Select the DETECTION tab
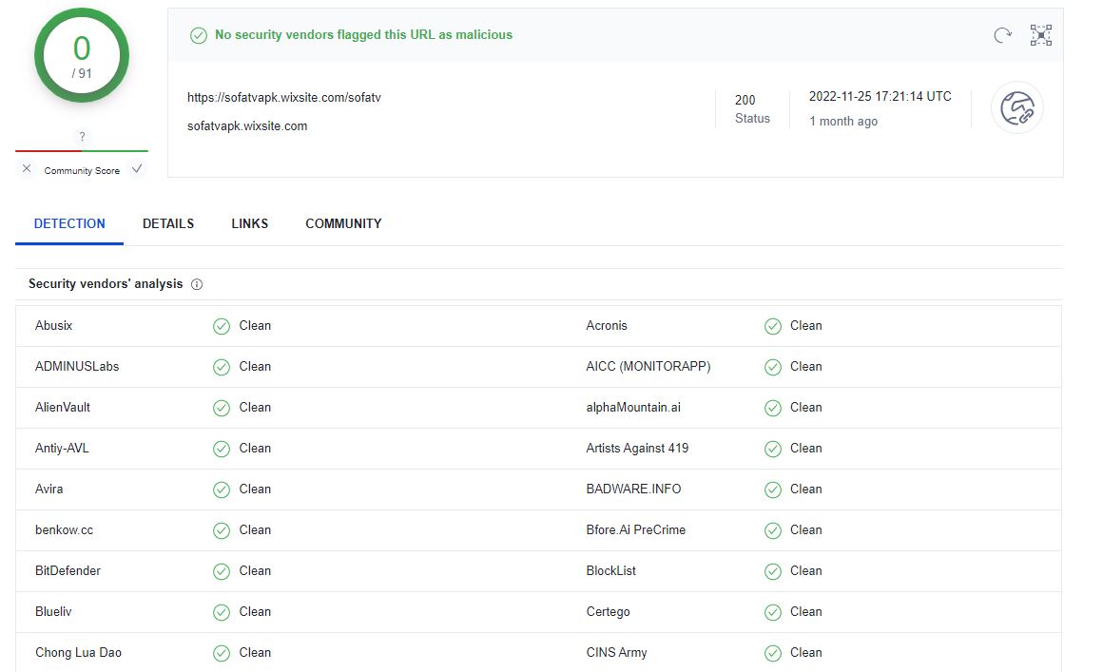 click(x=69, y=224)
